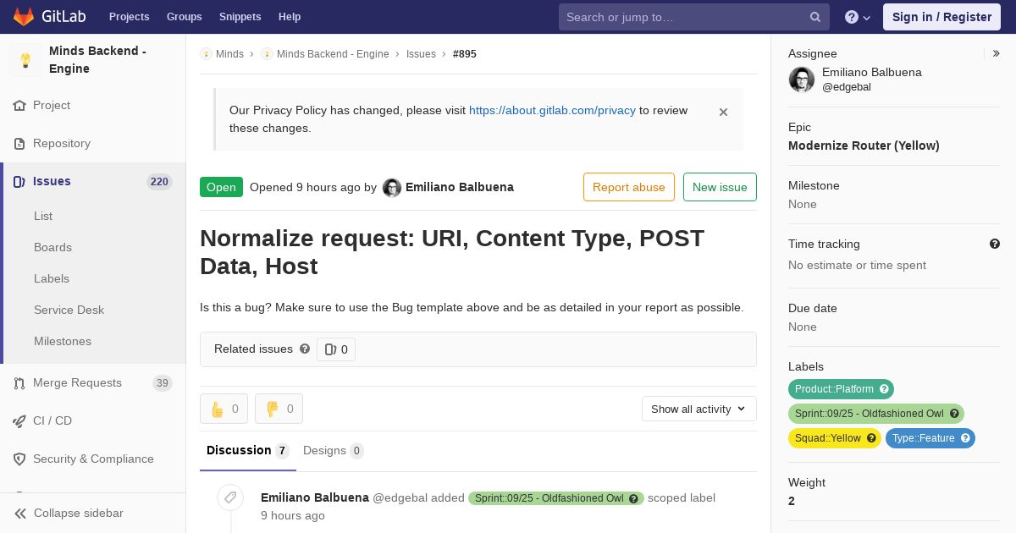Collapse the right sidebar using double chevron
This screenshot has height=533, width=1016.
tap(997, 53)
